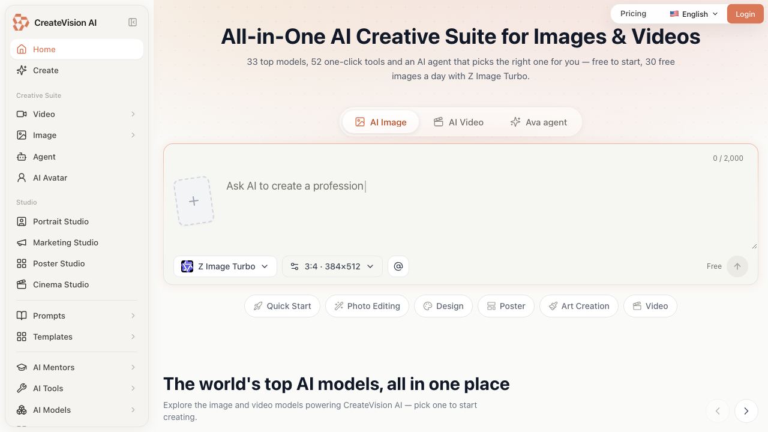Click the Prompts book icon

click(x=22, y=316)
